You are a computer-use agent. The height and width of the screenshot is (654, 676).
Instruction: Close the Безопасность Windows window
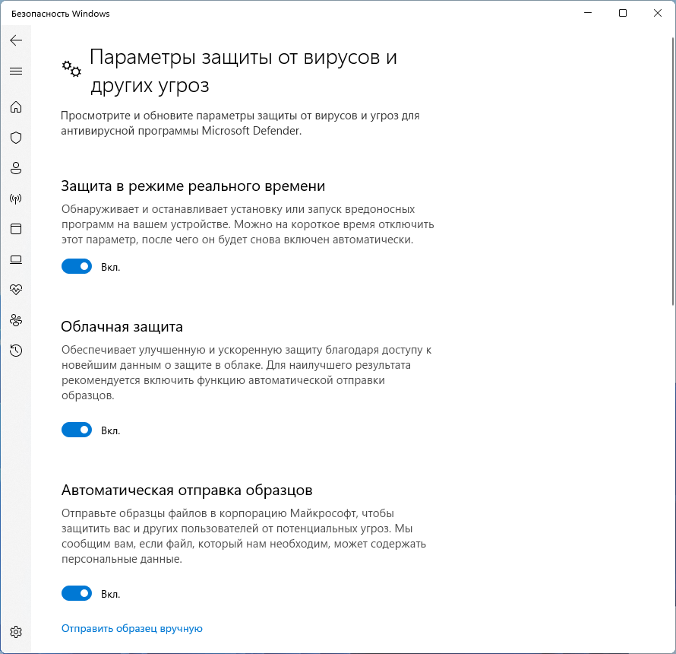[x=658, y=13]
